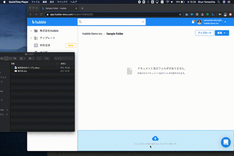Open the browser profile avatar
Image resolution: width=234 pixels, height=156 pixels.
pos(225,14)
